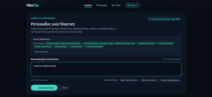Click the Active Selections label
The image size is (212, 97).
coord(42,39)
